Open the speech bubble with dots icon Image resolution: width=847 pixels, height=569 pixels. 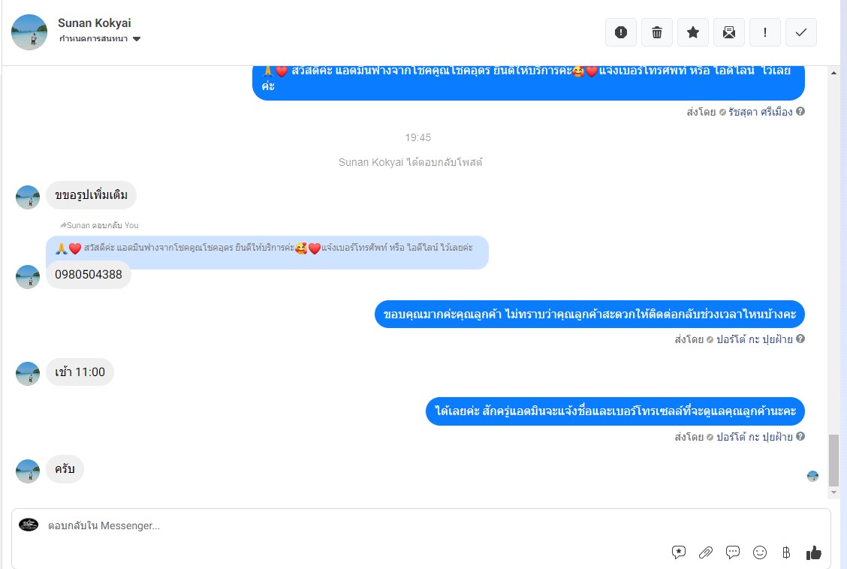pos(732,552)
